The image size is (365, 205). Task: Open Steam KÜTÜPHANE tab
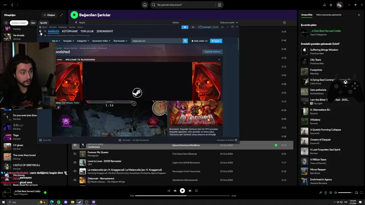tap(70, 31)
